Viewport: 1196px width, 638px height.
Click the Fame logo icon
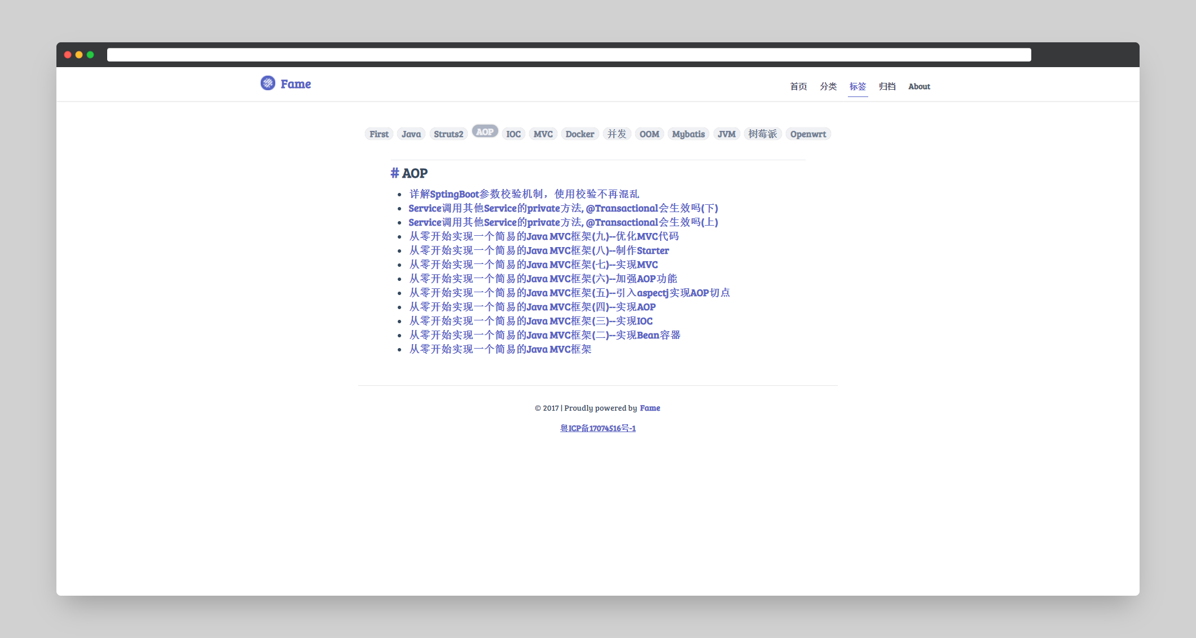click(267, 83)
